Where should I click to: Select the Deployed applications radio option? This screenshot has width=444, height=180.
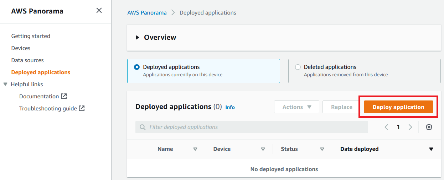point(137,67)
